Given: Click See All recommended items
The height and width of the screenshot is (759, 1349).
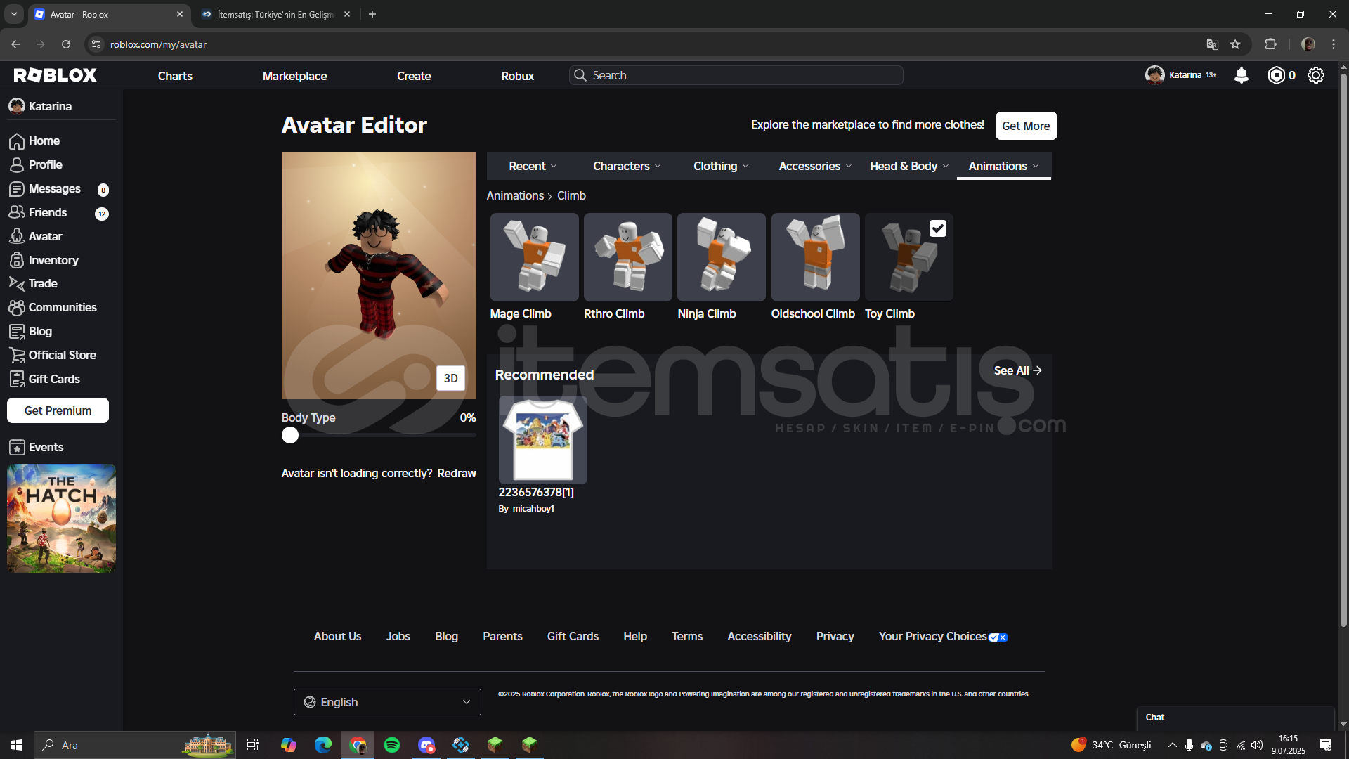Looking at the screenshot, I should tap(1017, 370).
